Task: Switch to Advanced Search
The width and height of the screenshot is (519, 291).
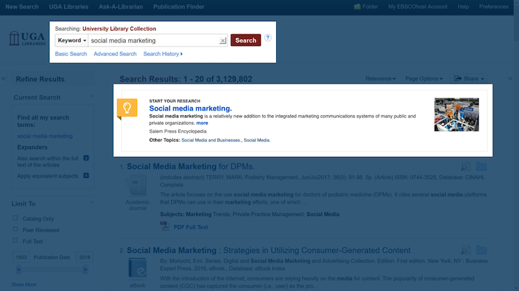Action: click(x=115, y=54)
